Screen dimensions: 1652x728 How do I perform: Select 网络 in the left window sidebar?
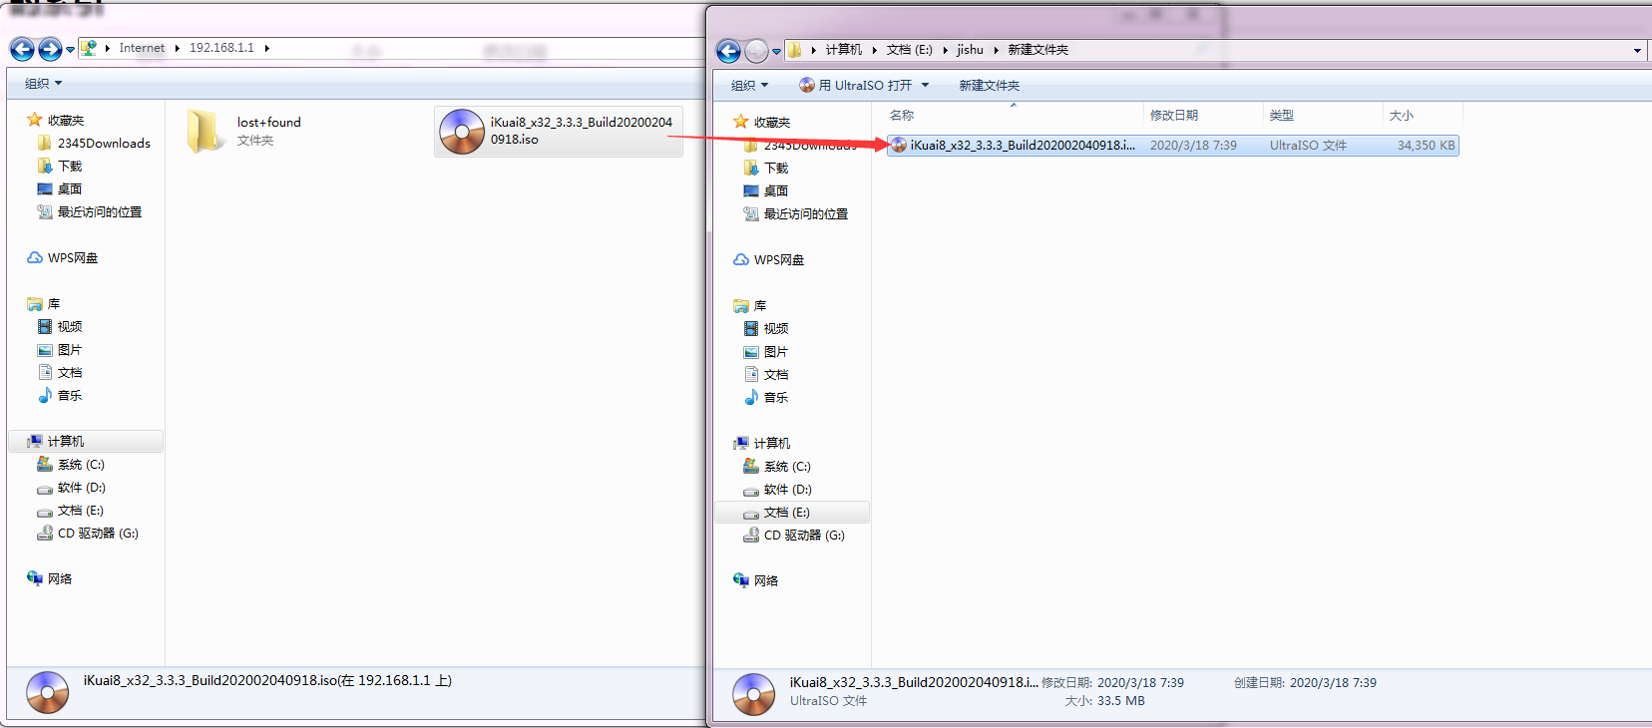coord(49,578)
